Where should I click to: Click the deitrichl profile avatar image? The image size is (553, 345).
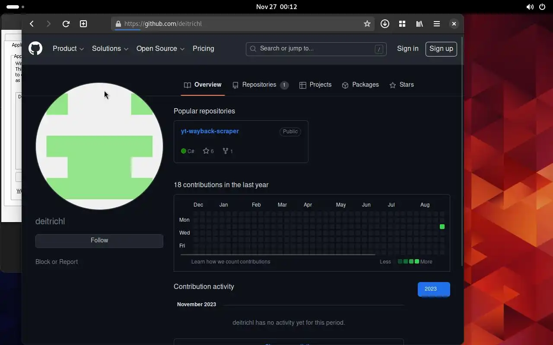pyautogui.click(x=99, y=146)
